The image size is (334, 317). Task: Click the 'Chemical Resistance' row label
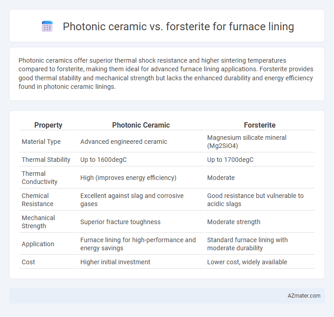pos(37,200)
